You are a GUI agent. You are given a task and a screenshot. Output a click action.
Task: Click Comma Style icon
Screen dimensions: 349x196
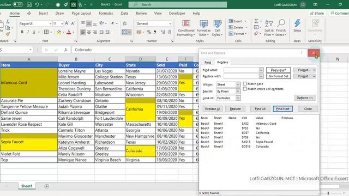(x=155, y=32)
